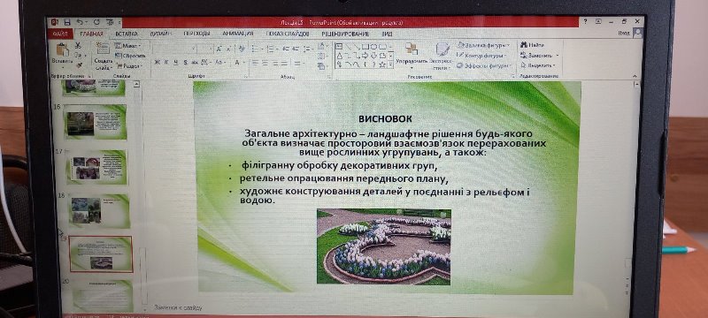Click the Copy icon

pos(78,55)
